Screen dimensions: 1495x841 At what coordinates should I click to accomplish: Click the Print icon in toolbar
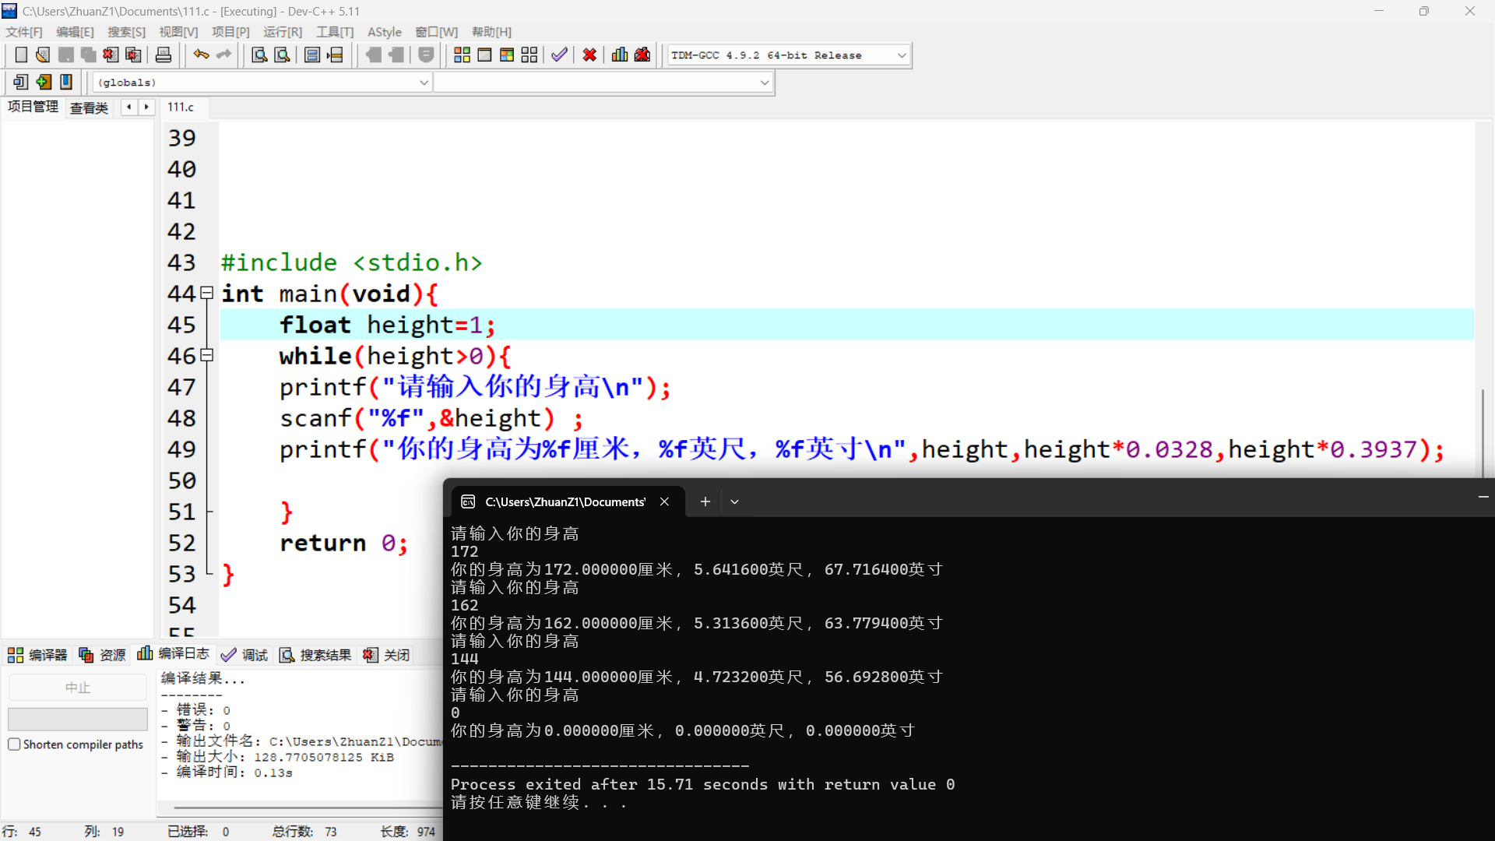(x=164, y=55)
